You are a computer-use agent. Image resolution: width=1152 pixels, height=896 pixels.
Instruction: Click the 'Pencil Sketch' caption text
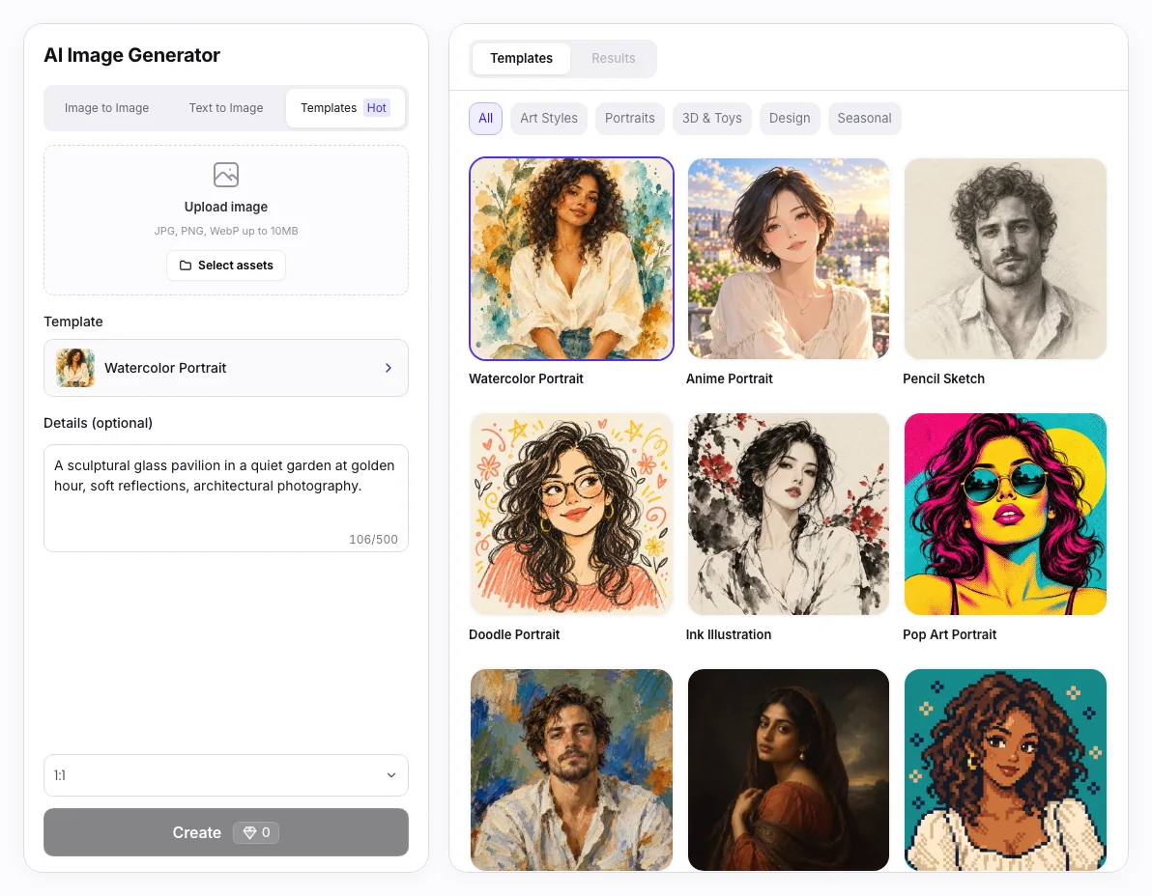coord(943,378)
